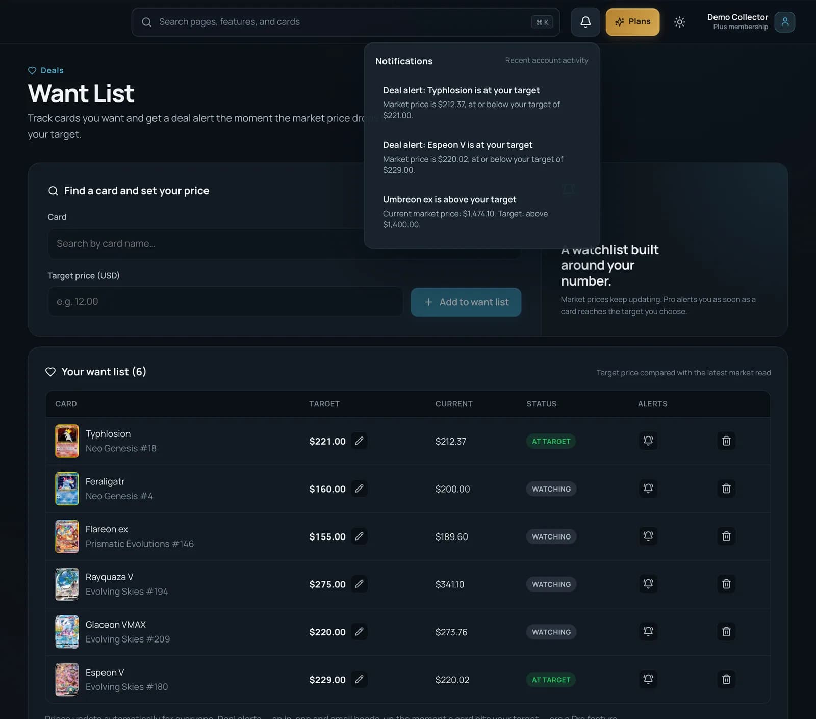Open Espeon V card thumbnail
816x719 pixels.
tap(67, 679)
